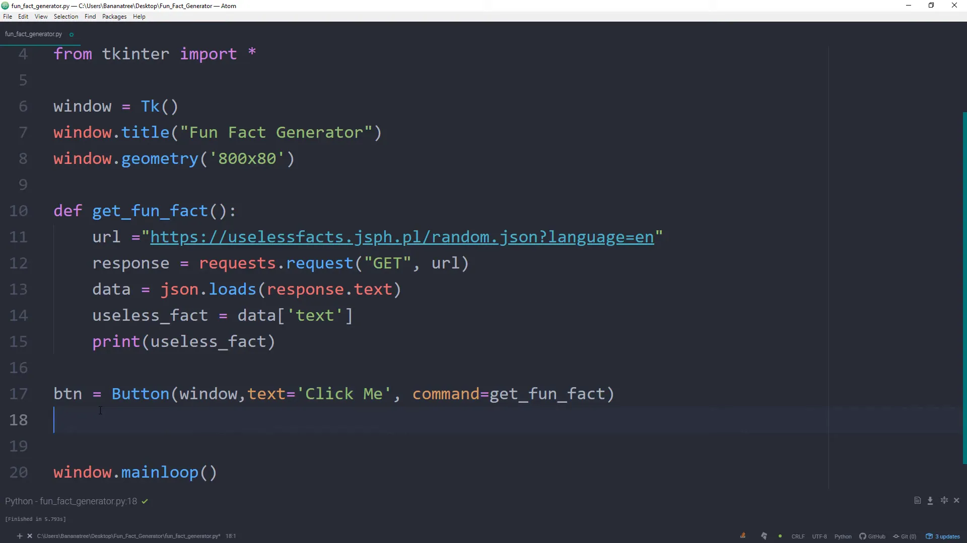Open UTF-8 encoding selector
The width and height of the screenshot is (967, 543).
click(819, 536)
